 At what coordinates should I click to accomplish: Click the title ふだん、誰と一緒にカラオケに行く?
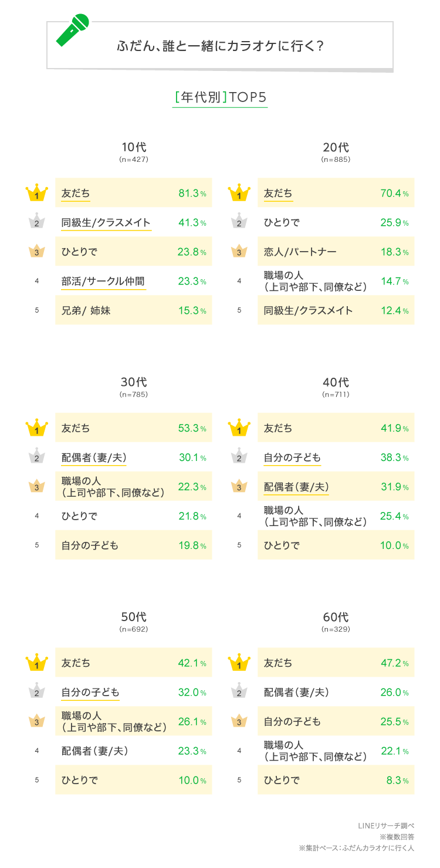coord(220,46)
